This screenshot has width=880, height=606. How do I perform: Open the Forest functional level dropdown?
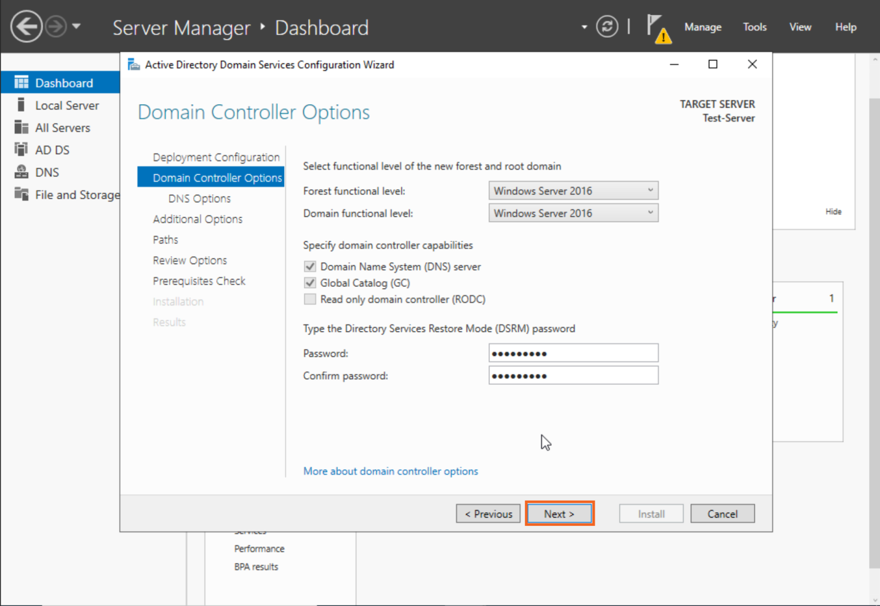(650, 190)
